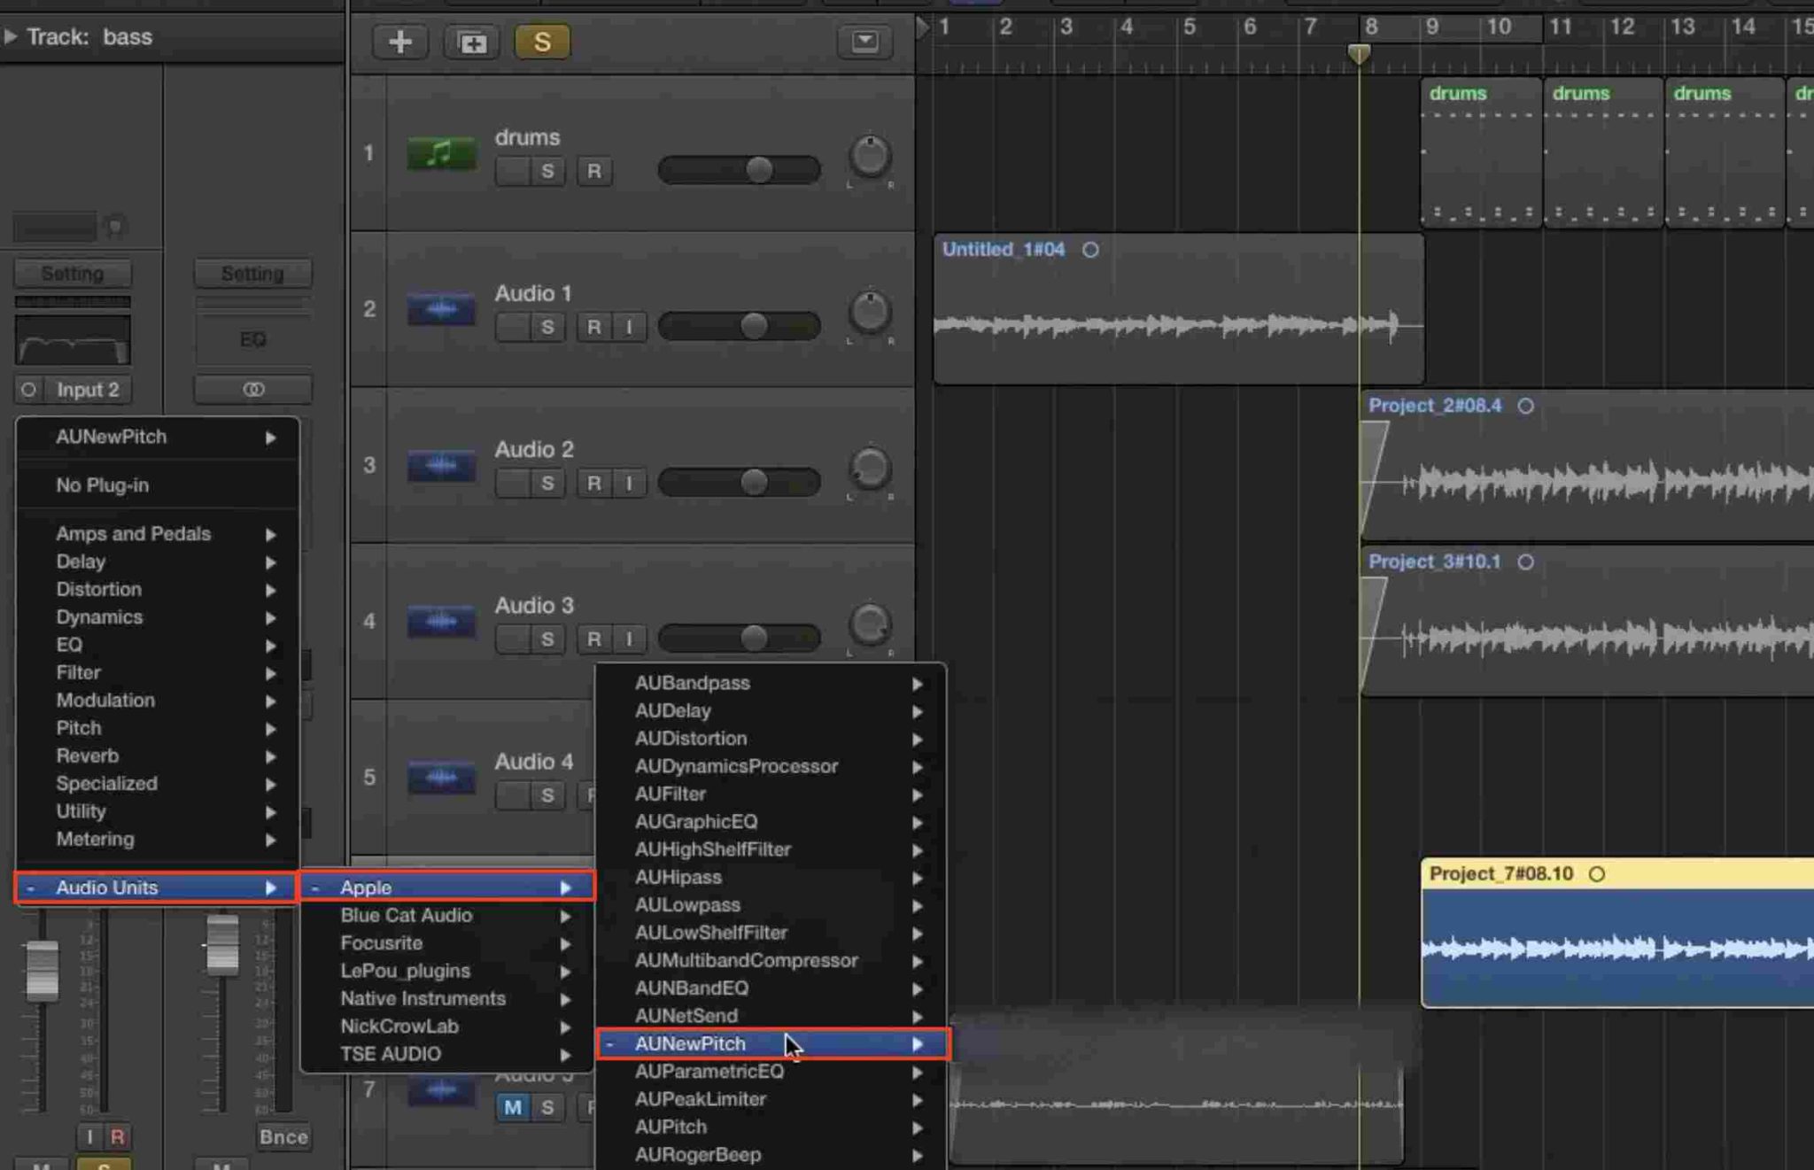Record-enable the Audio 2 track

click(594, 483)
